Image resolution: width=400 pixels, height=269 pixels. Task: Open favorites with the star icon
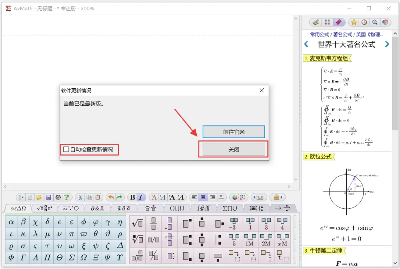(x=354, y=23)
